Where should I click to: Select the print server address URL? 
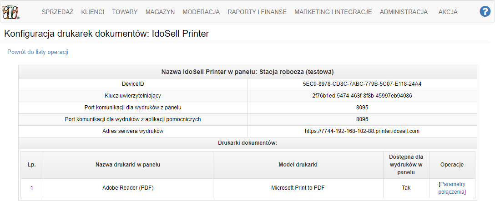pos(362,131)
